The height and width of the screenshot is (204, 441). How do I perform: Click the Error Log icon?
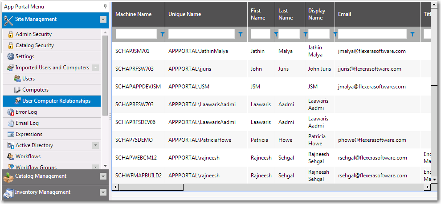click(11, 112)
